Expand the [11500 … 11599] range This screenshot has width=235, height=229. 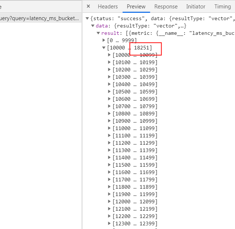coord(109,165)
